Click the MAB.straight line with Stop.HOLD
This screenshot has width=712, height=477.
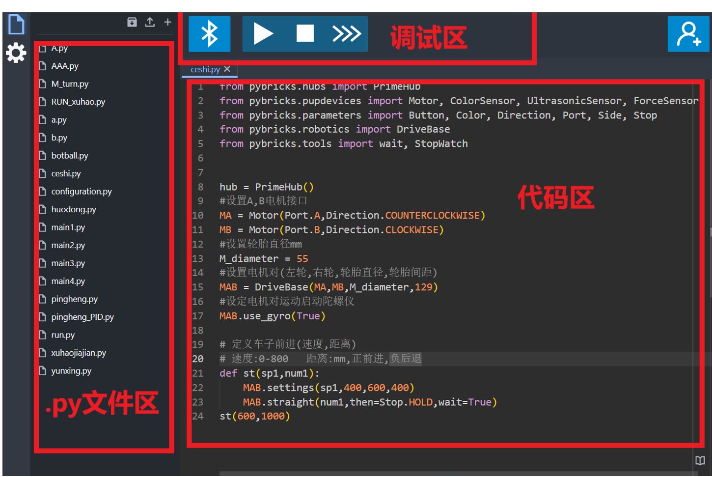(x=370, y=402)
